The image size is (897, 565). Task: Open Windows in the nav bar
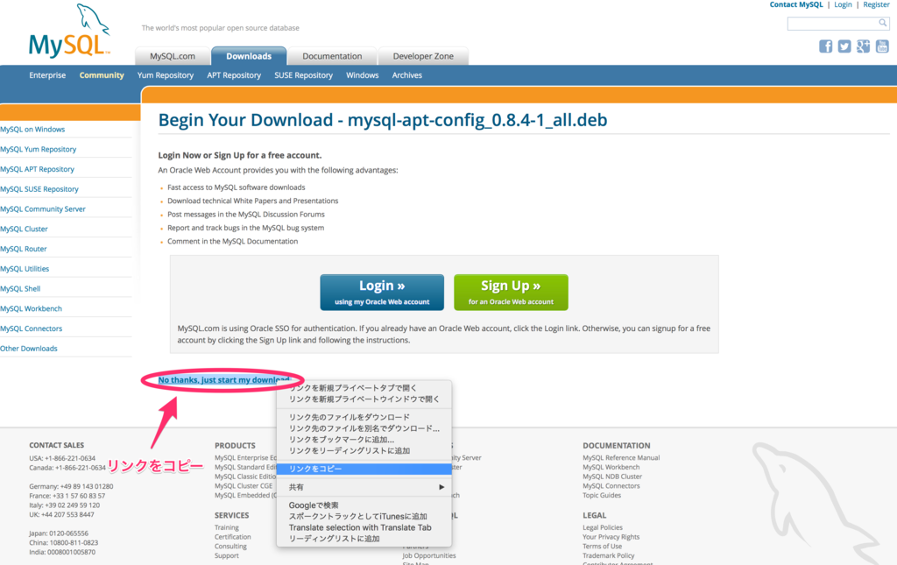tap(362, 75)
